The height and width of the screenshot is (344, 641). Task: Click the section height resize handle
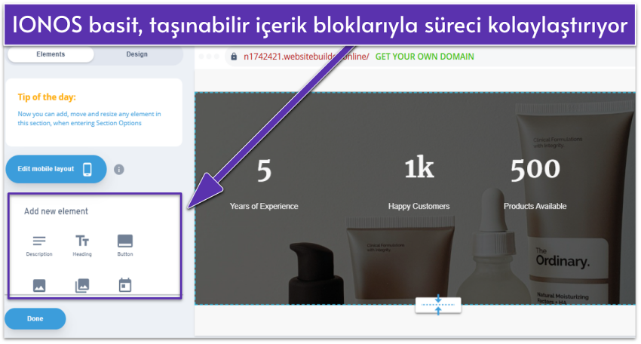coord(438,305)
